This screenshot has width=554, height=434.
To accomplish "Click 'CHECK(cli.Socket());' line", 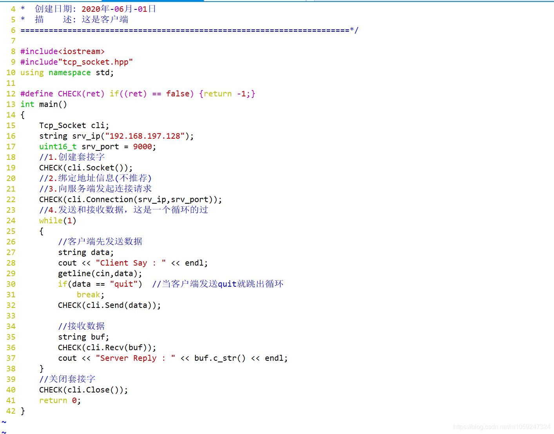I will point(86,168).
